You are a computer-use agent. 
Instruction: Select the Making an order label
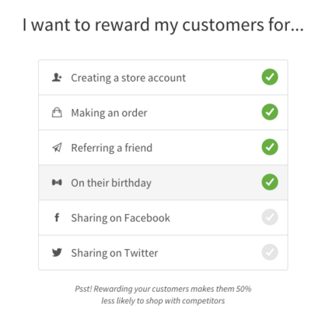tap(109, 113)
